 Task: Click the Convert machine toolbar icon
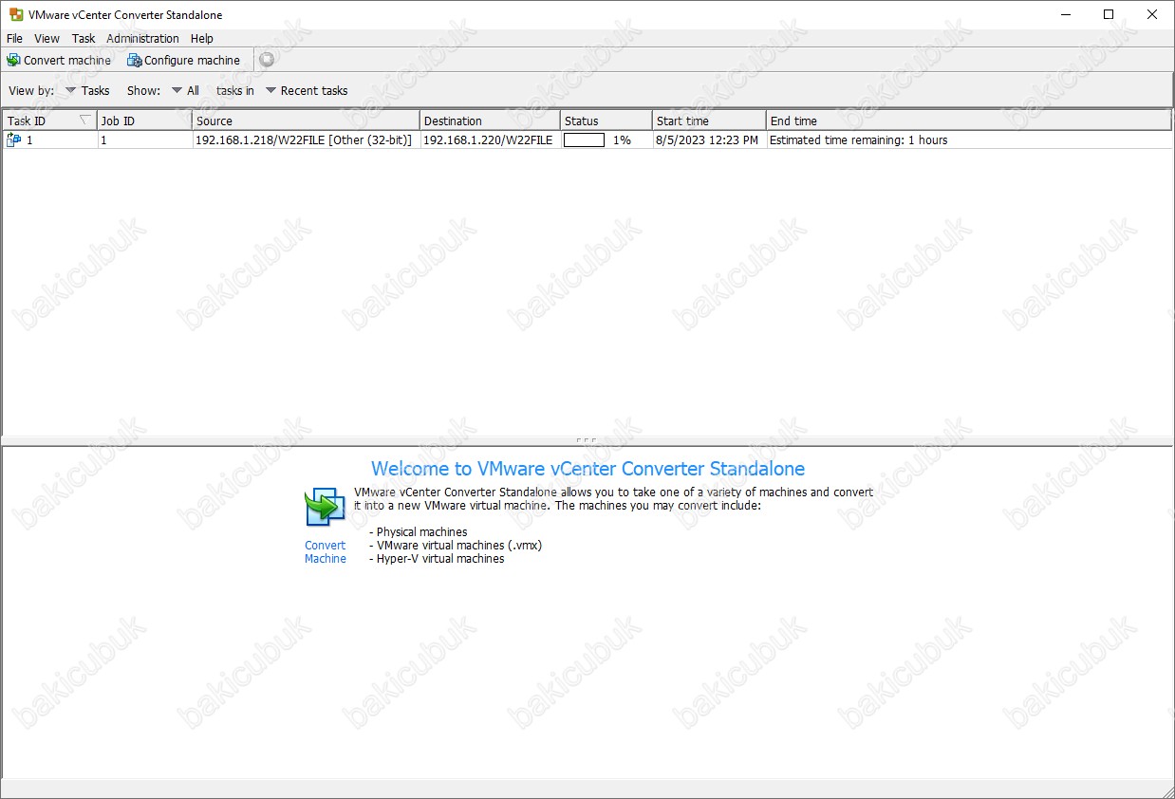[x=13, y=60]
